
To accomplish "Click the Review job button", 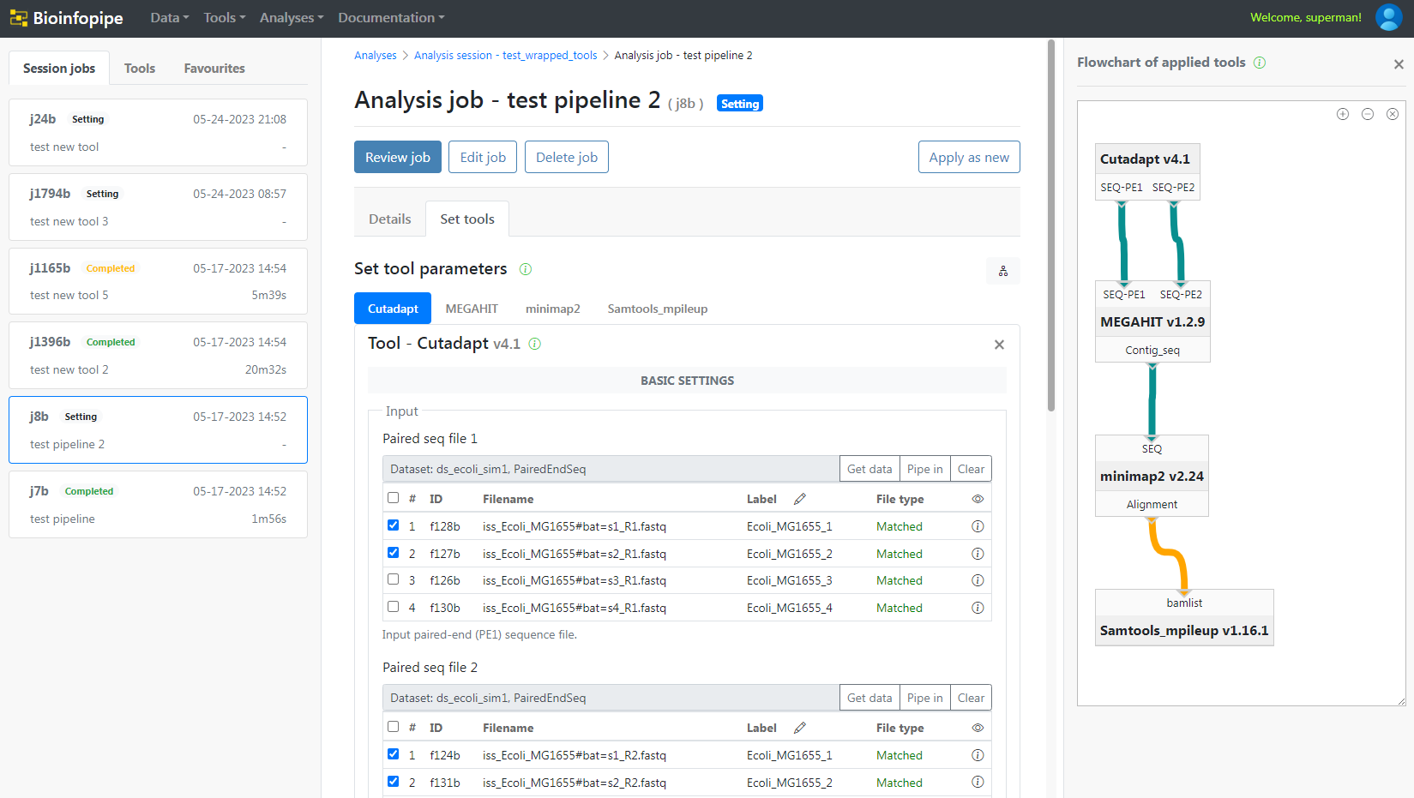I will pos(398,157).
